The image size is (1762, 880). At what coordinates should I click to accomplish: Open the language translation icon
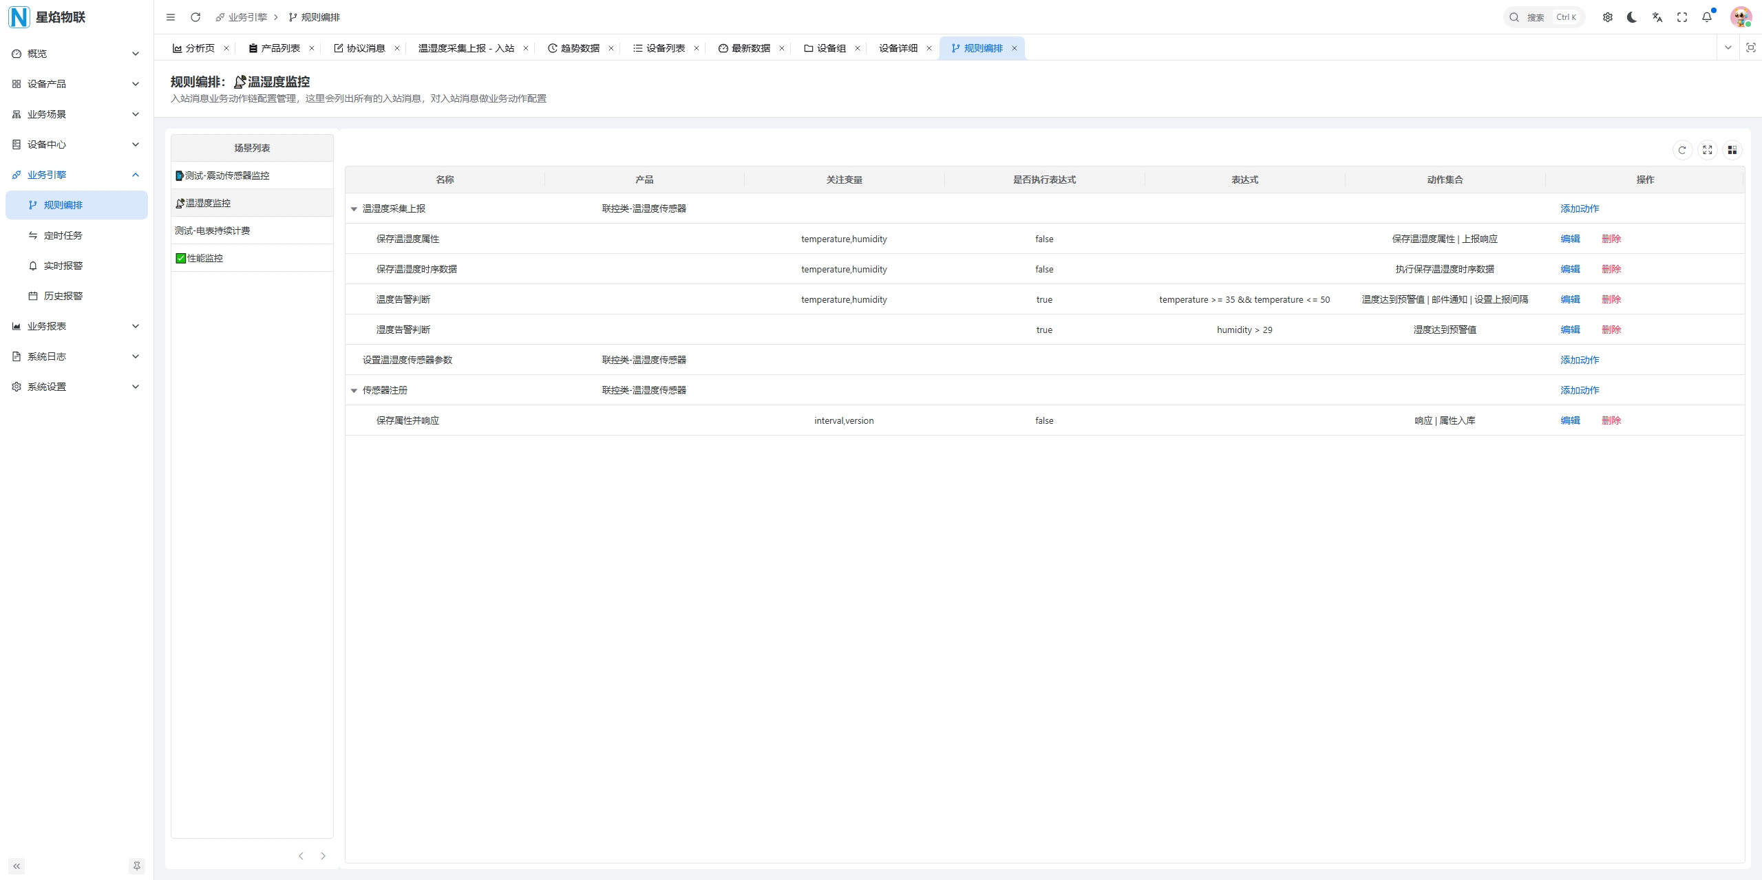tap(1657, 17)
